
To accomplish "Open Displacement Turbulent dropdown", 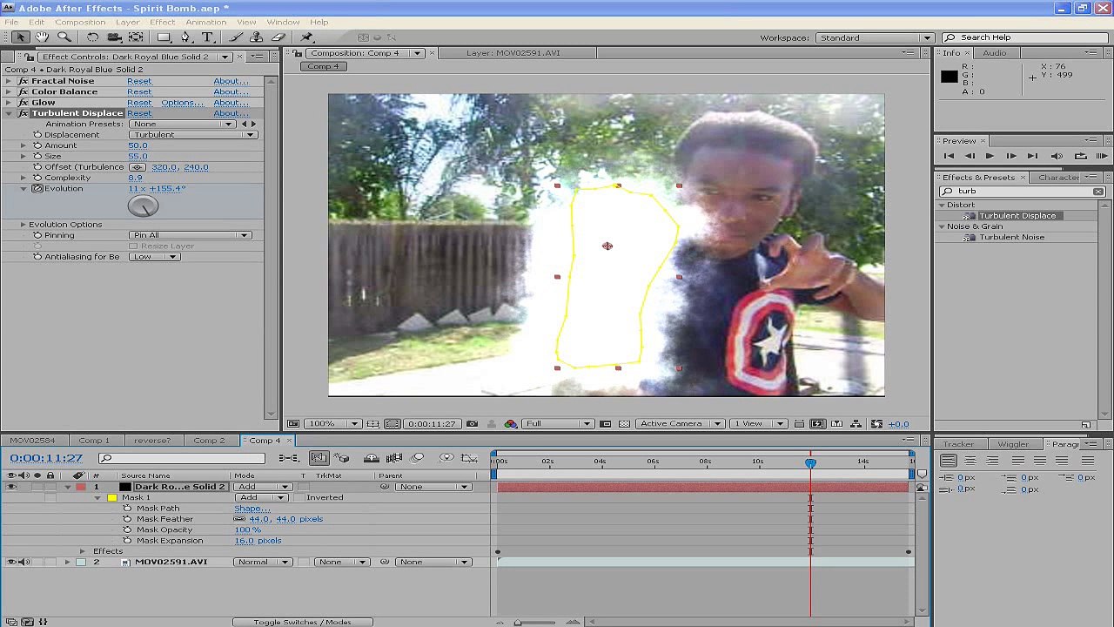I will [192, 135].
